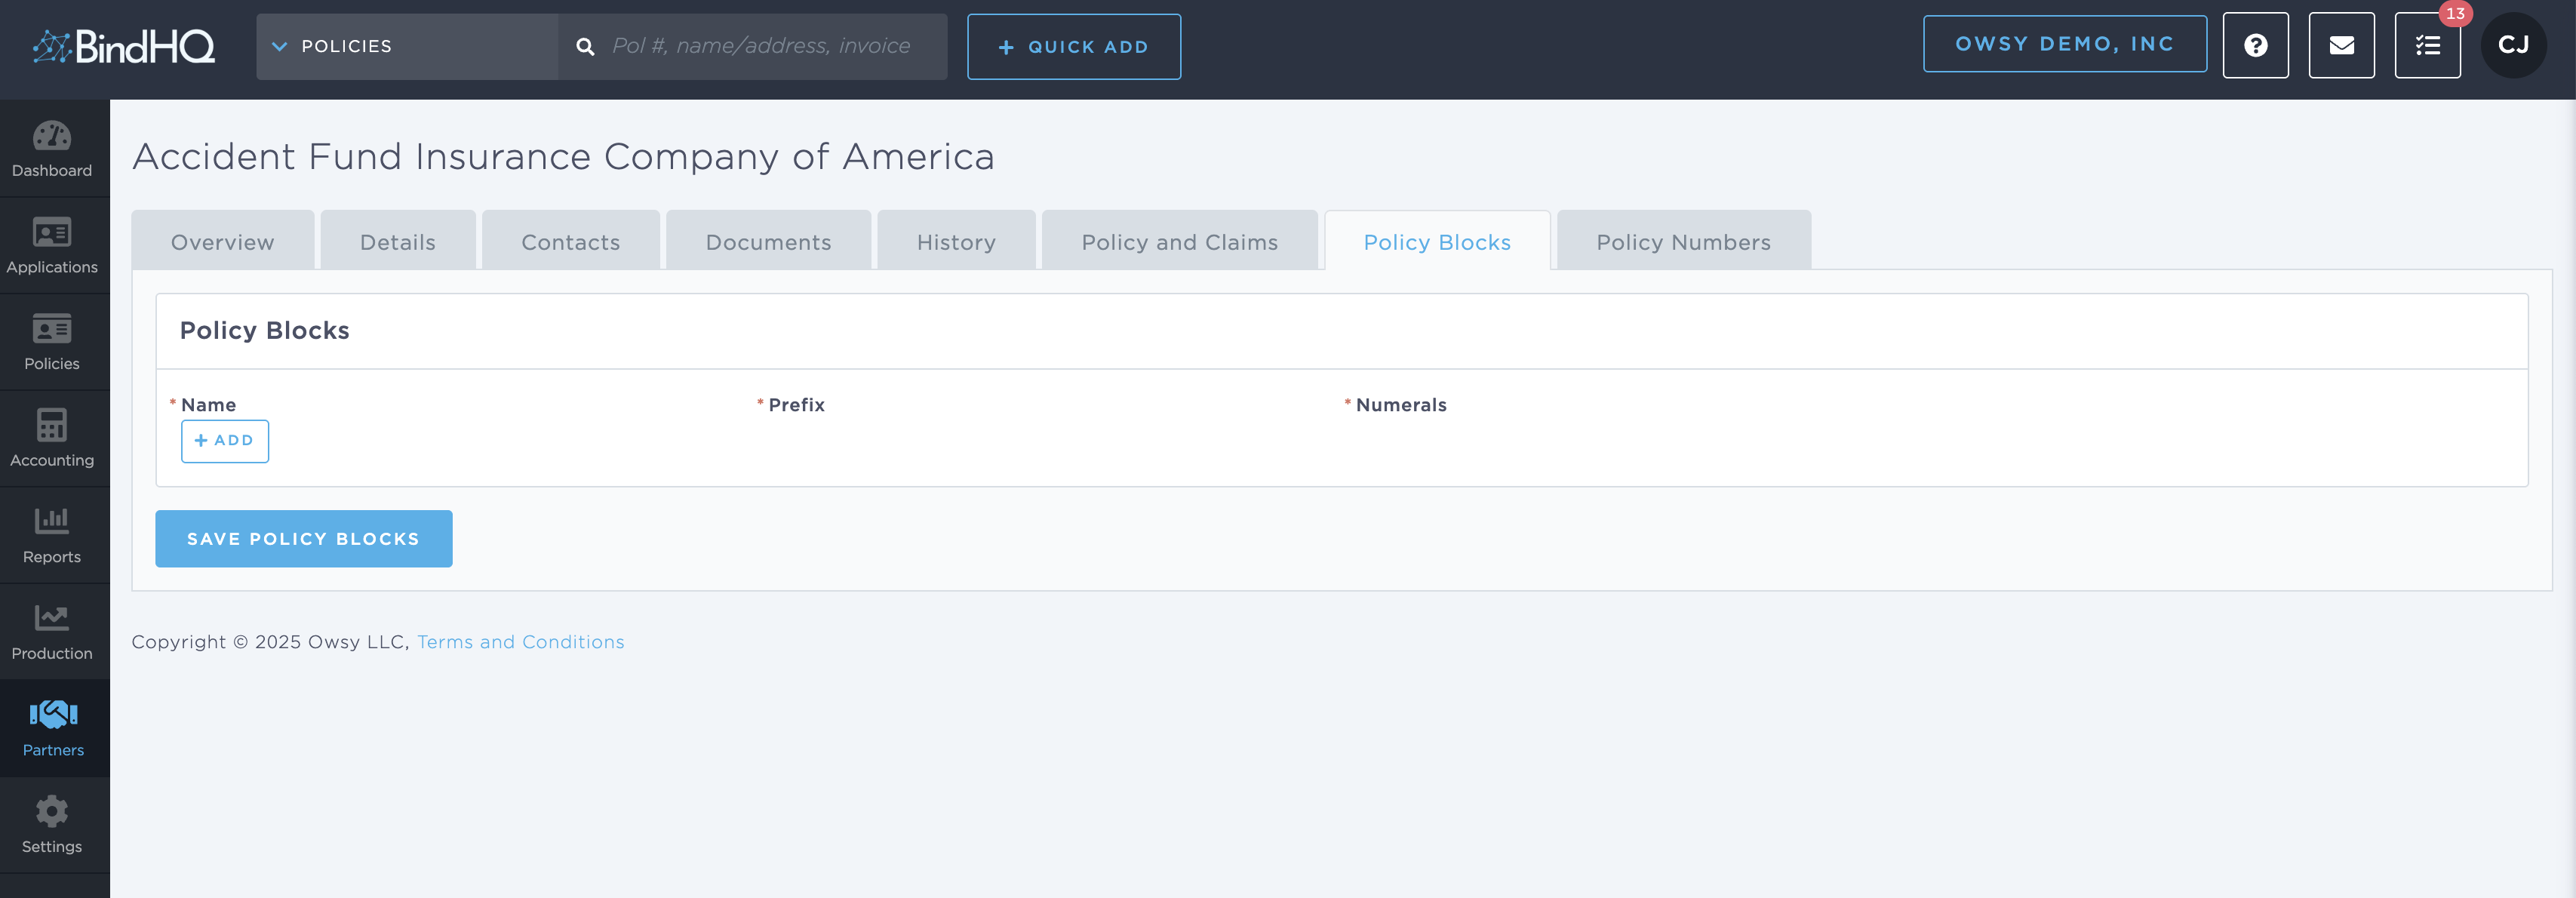Image resolution: width=2576 pixels, height=898 pixels.
Task: Open the task list notifications icon
Action: [2427, 46]
